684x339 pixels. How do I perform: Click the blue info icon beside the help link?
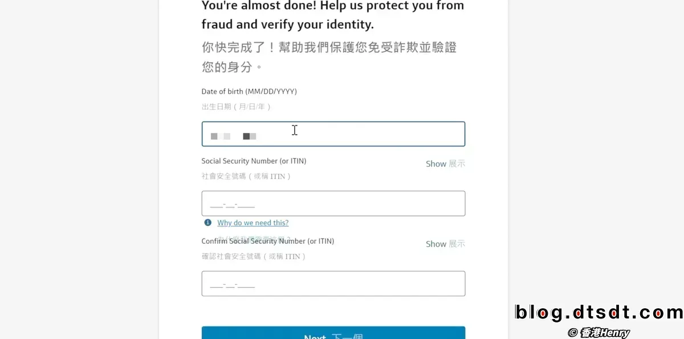pyautogui.click(x=207, y=222)
